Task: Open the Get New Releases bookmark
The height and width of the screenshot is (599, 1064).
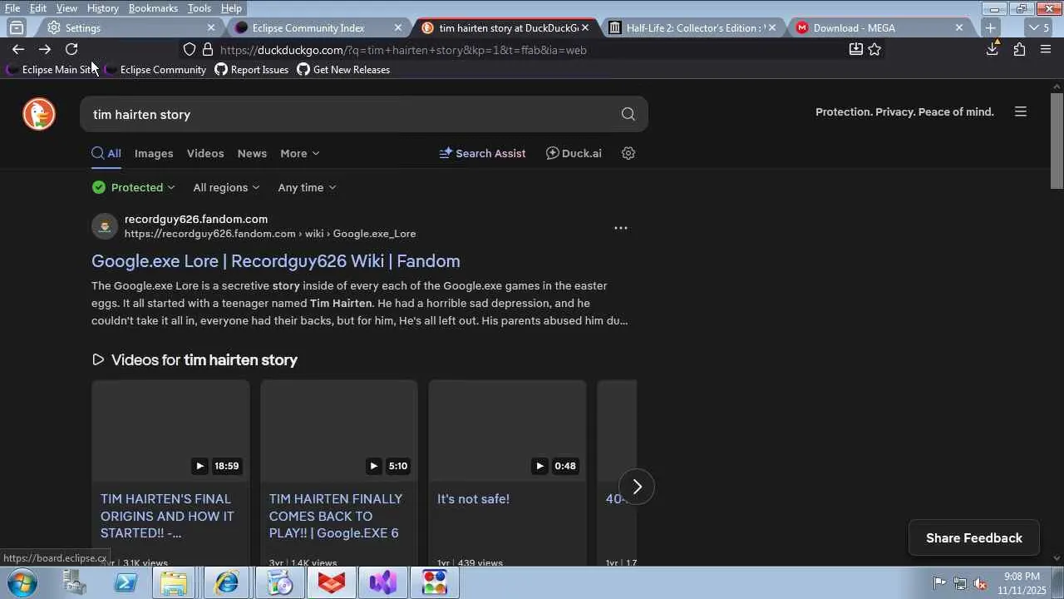Action: pos(343,70)
